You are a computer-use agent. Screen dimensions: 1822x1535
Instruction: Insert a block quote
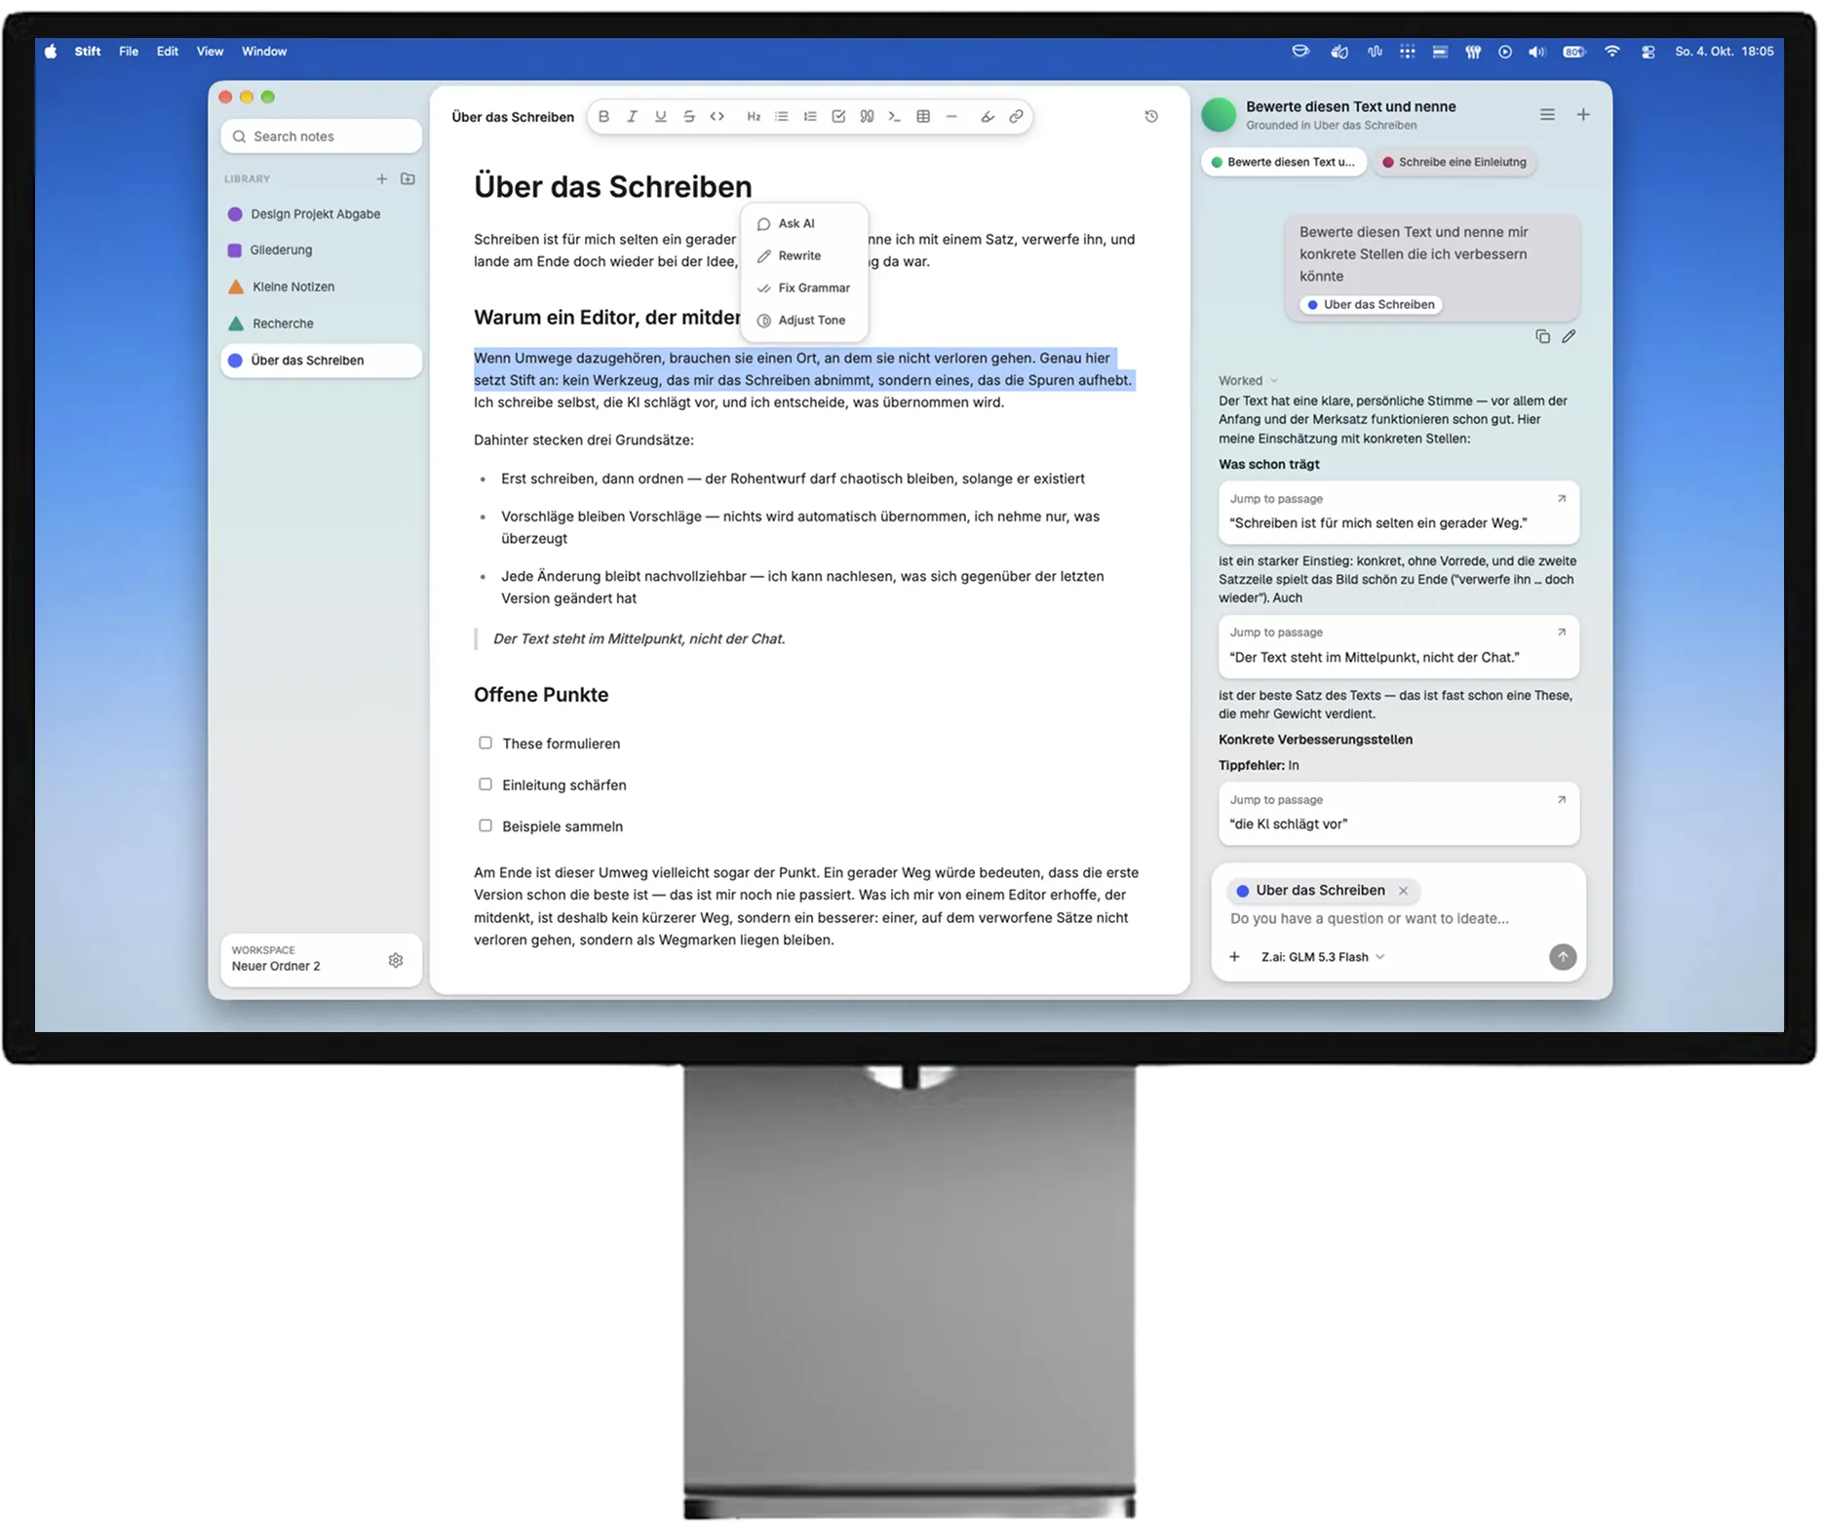(867, 117)
